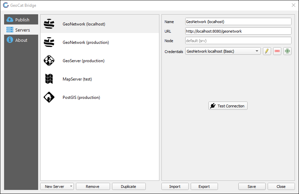Viewport: 299px width, 194px height.
Task: Click into the URL input field
Action: [238, 31]
